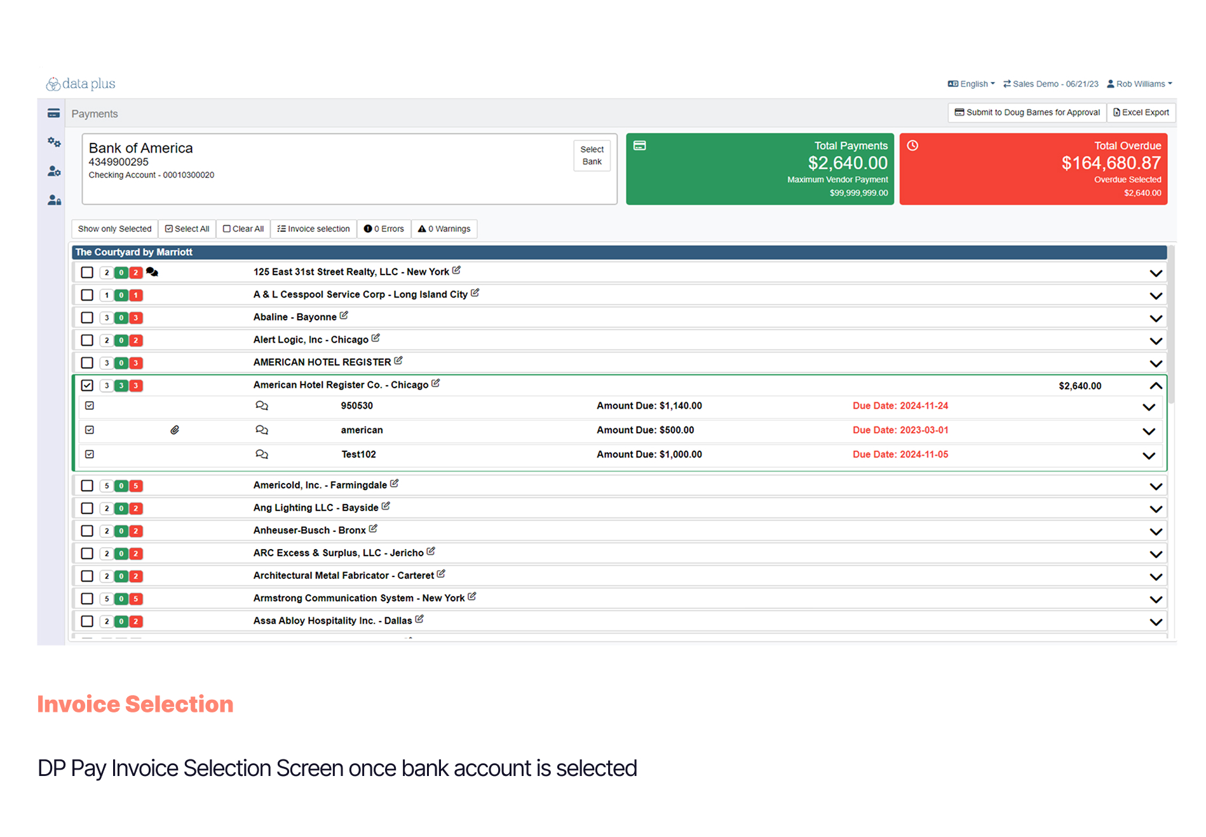Edit vendor 125 East 31st Street Realty pencil icon
The image size is (1206, 837).
pyautogui.click(x=456, y=271)
